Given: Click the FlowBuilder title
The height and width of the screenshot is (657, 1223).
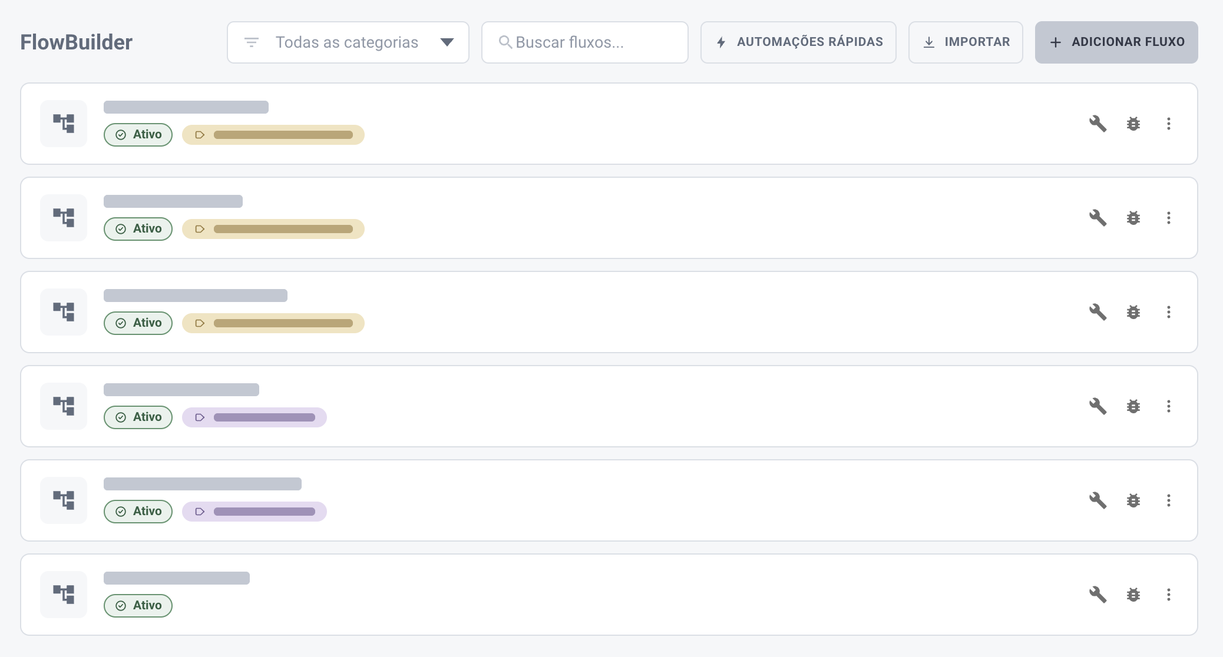Looking at the screenshot, I should (x=77, y=42).
